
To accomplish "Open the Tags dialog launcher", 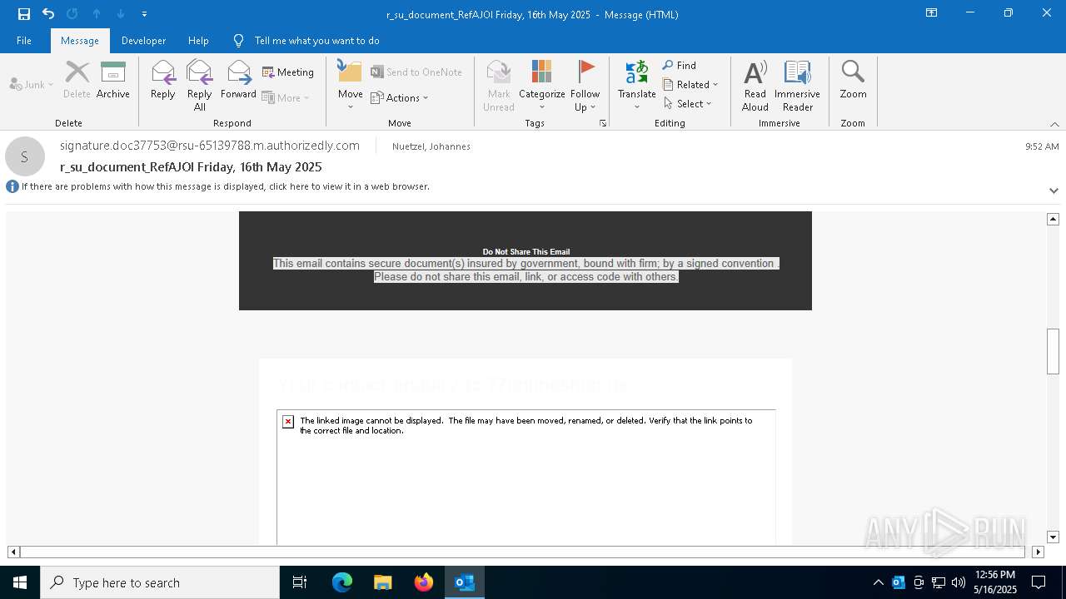I will (x=603, y=123).
